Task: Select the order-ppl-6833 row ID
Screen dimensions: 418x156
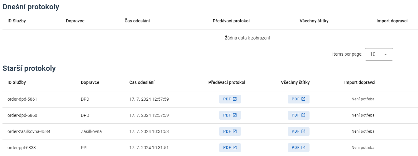Action: click(22, 148)
